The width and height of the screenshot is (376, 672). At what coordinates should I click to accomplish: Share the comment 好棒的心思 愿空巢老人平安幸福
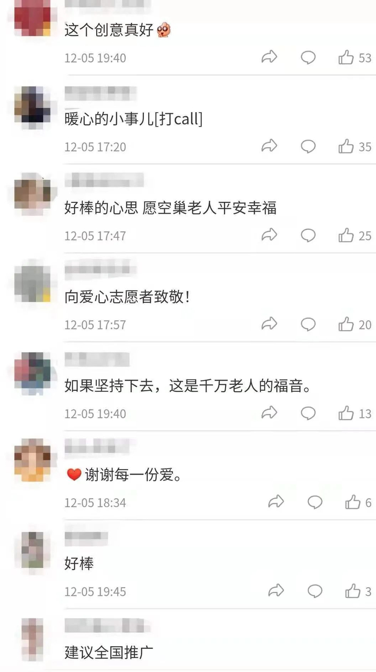[x=269, y=235]
